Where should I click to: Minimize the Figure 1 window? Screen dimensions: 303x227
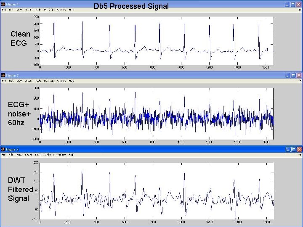tap(287, 4)
